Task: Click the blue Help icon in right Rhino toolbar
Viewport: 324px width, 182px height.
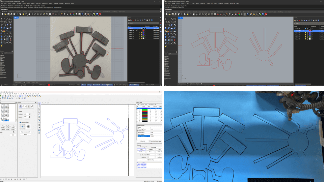Action: click(x=263, y=14)
